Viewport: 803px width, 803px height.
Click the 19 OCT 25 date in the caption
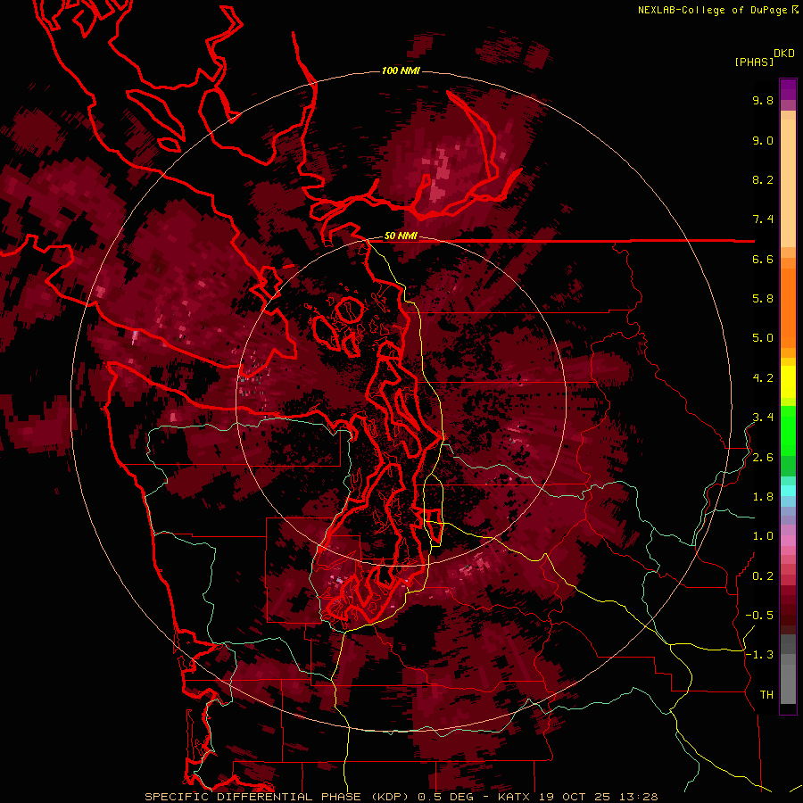(575, 797)
